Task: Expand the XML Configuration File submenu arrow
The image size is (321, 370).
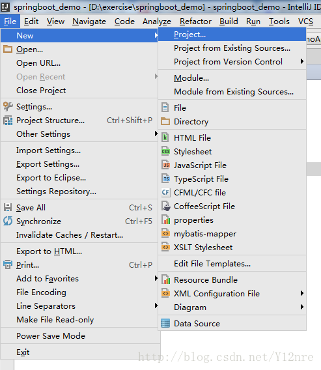Action: pyautogui.click(x=302, y=293)
